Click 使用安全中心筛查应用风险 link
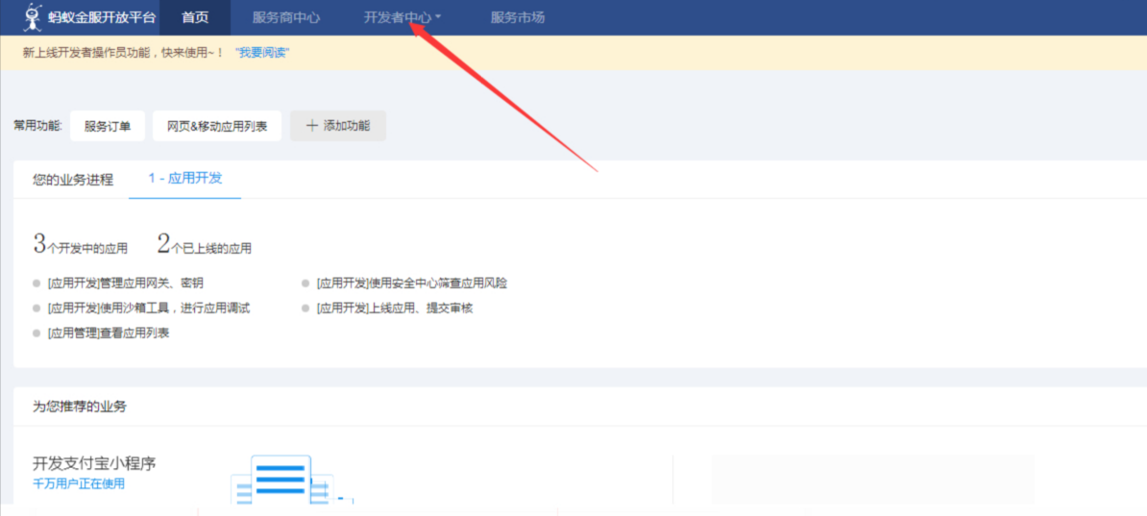This screenshot has width=1147, height=516. point(411,283)
